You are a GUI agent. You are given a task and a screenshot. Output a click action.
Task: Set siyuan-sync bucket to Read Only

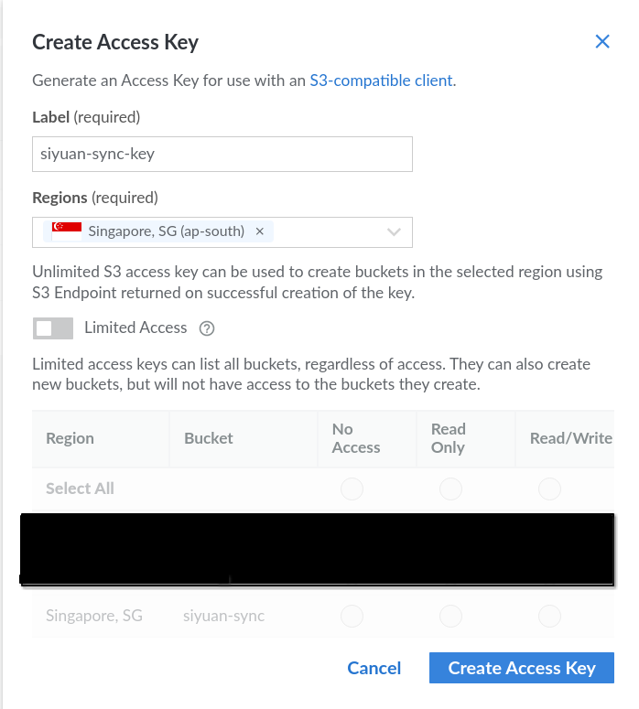coord(450,617)
